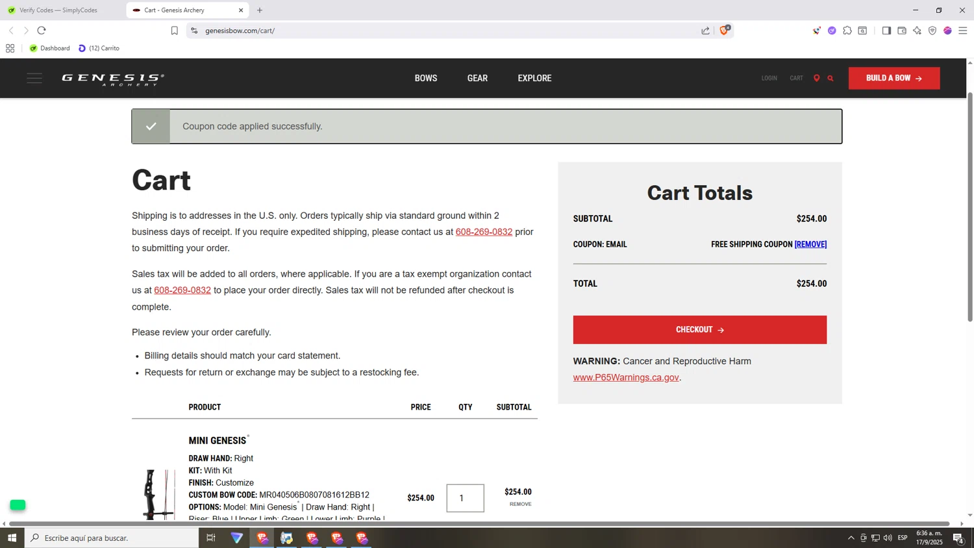Open the Windows Start button
The height and width of the screenshot is (548, 974).
(x=12, y=538)
